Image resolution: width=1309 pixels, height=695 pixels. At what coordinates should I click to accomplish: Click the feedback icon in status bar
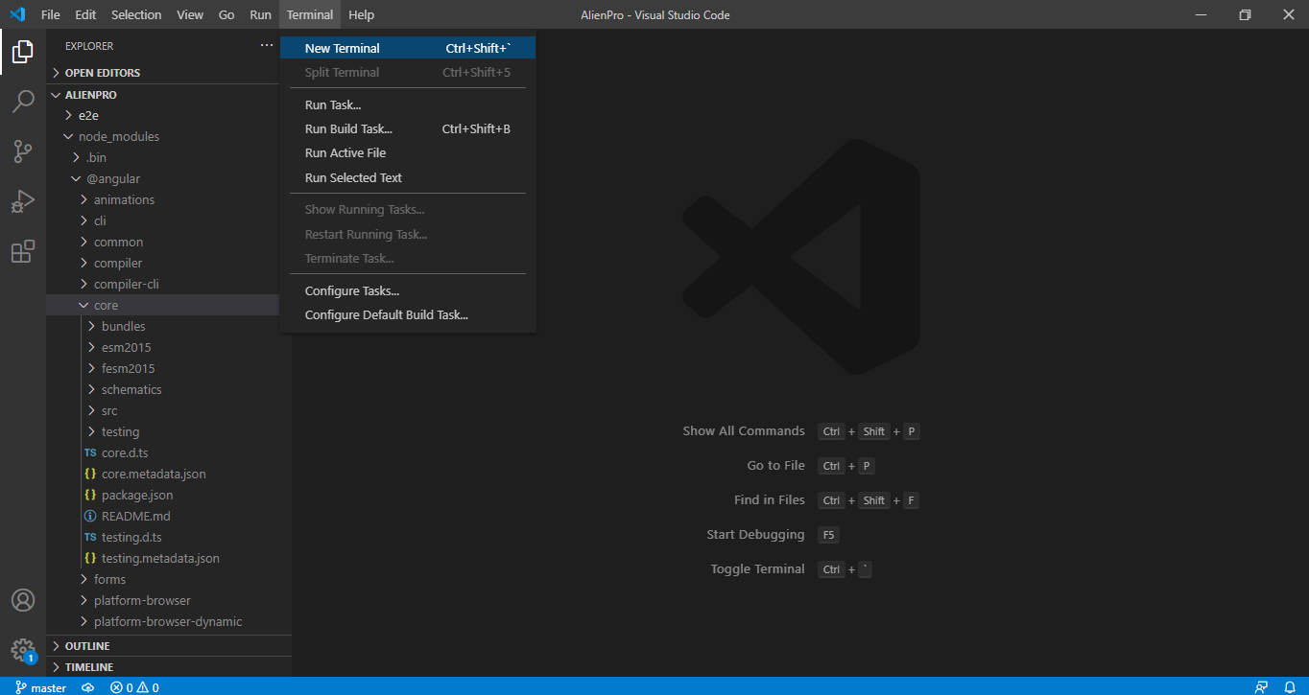pos(1261,687)
